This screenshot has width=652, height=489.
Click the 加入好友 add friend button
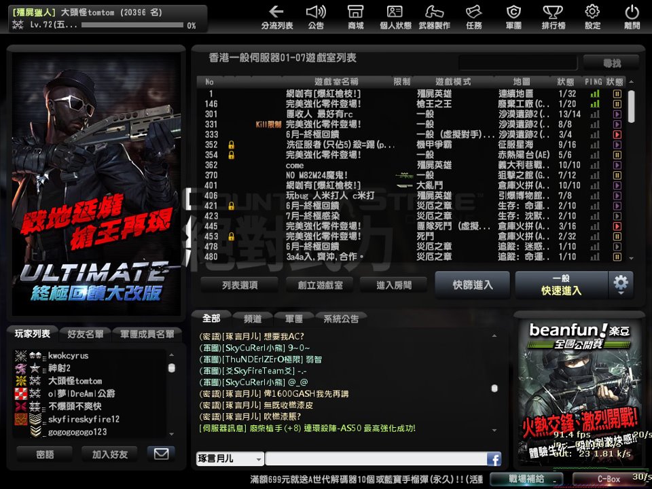pos(110,454)
